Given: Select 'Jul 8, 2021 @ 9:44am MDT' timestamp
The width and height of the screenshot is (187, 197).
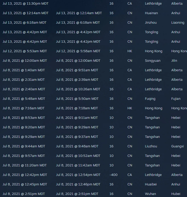Looking at the screenshot, I should [x=24, y=146].
